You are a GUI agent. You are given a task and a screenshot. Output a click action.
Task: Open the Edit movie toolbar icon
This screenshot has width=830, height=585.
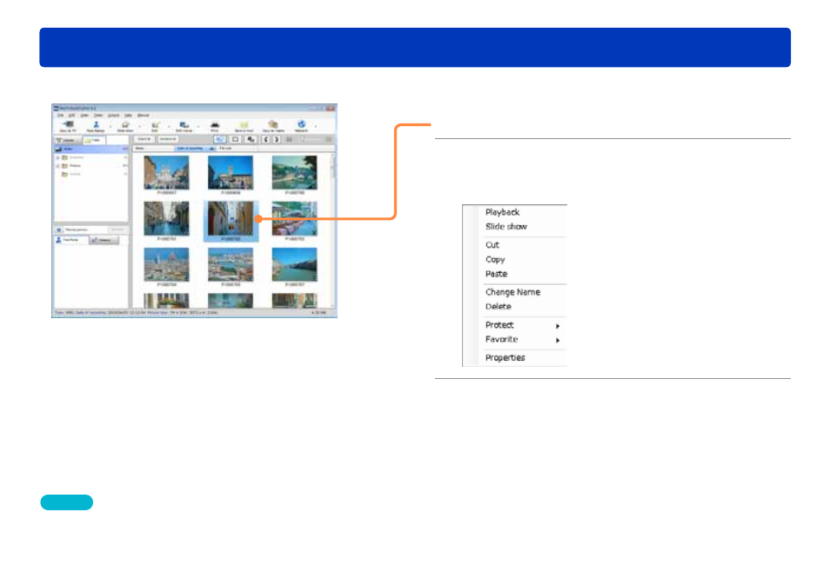point(184,126)
